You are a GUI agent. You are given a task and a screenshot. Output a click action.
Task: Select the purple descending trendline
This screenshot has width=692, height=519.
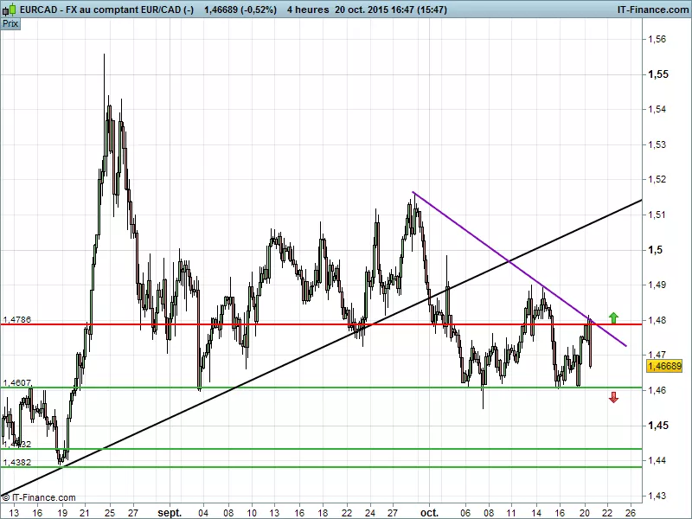520,269
